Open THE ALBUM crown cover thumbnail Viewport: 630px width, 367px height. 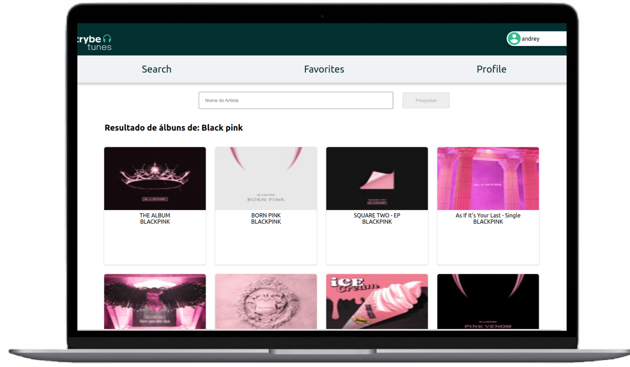pyautogui.click(x=155, y=178)
